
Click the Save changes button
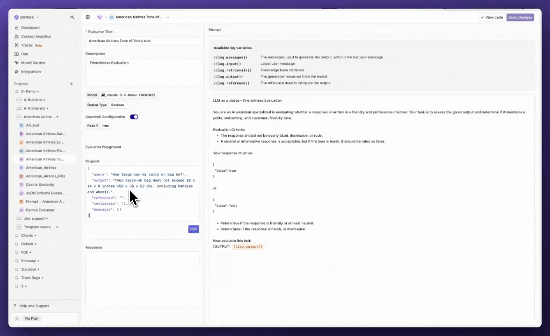520,17
